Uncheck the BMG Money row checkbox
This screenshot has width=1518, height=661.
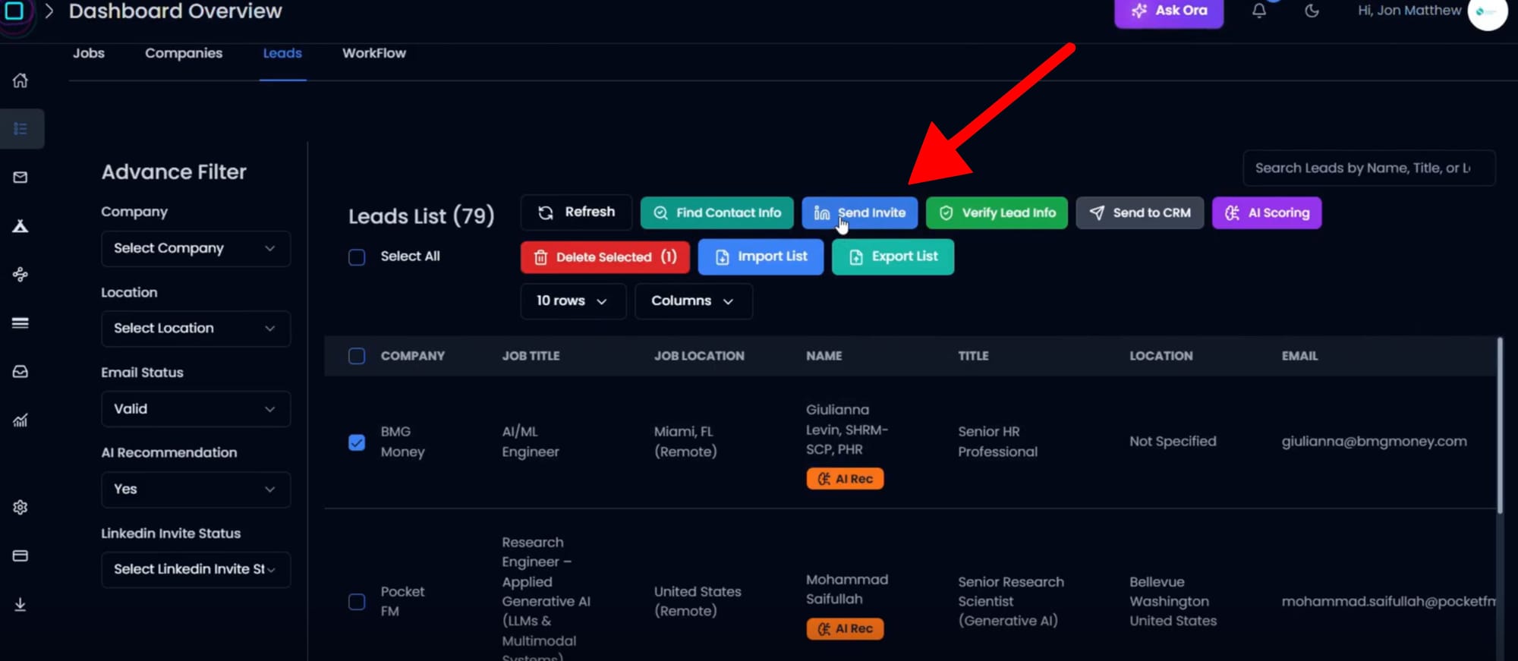(357, 442)
